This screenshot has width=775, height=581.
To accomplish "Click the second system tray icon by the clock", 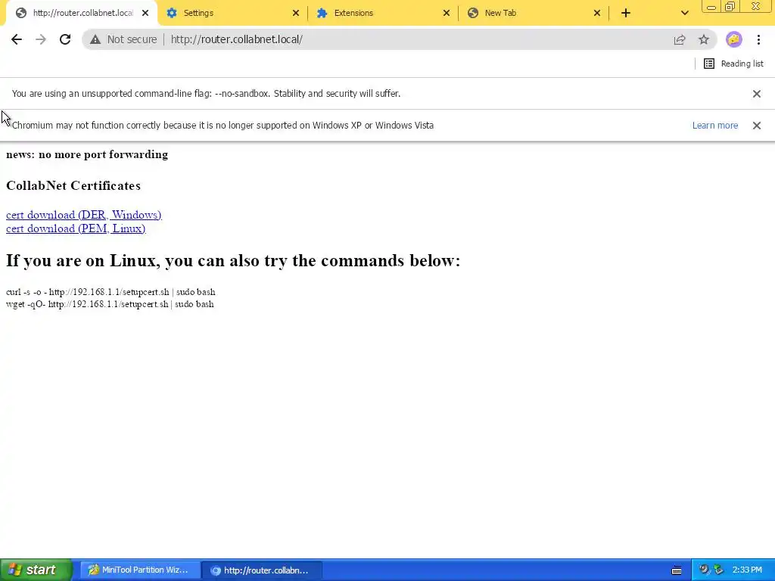I will 719,570.
